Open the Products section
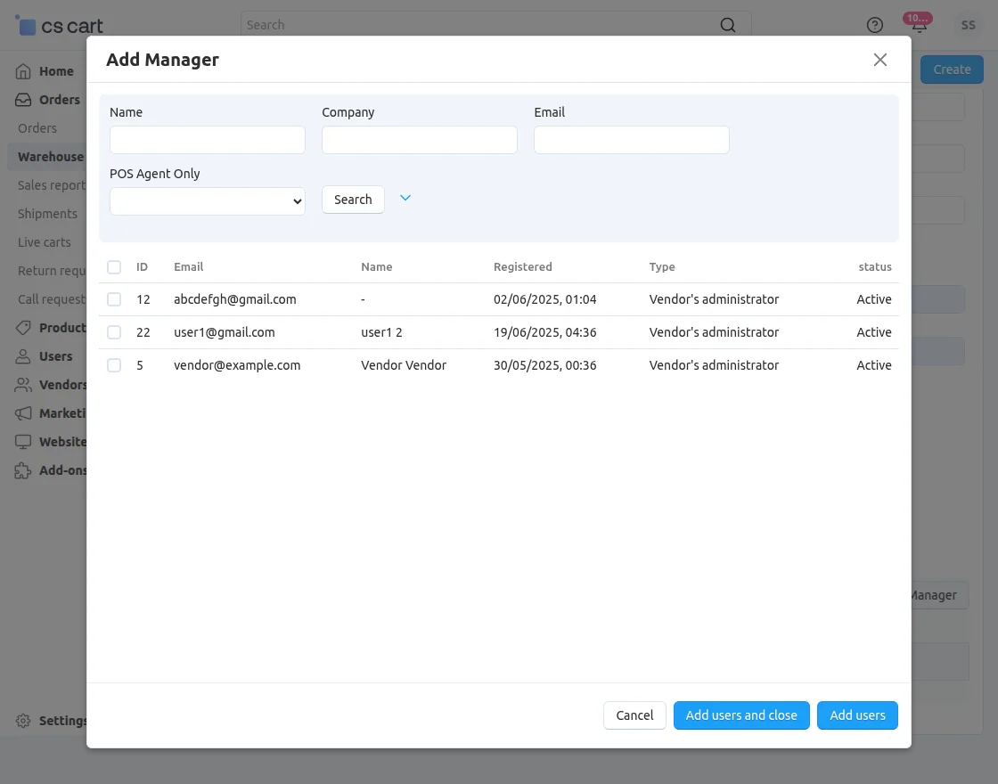This screenshot has width=998, height=784. [x=22, y=327]
